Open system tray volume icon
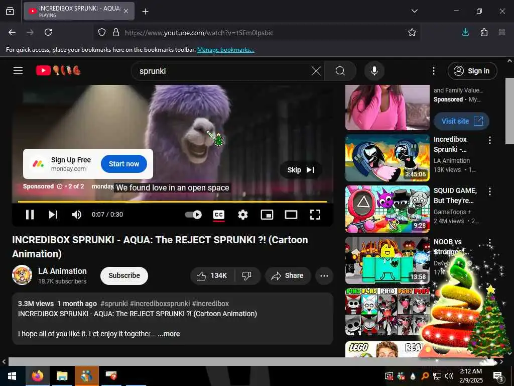Screen dimensions: 514x386 tap(449, 376)
